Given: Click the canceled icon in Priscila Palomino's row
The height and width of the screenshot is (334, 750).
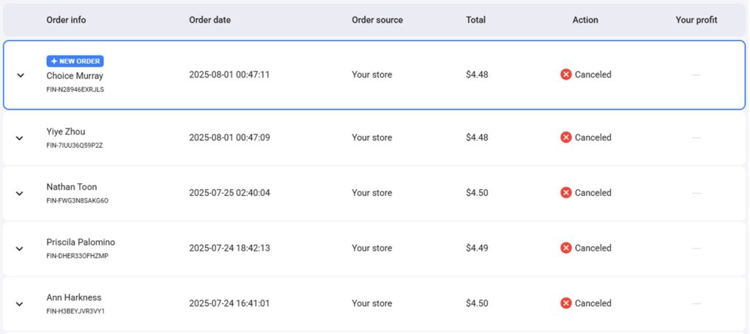Looking at the screenshot, I should [x=565, y=248].
